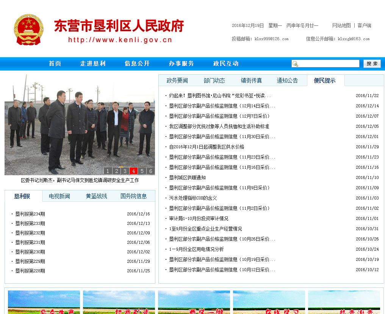
Task: Open 污水处理指标COD的含义 article
Action: [x=193, y=198]
